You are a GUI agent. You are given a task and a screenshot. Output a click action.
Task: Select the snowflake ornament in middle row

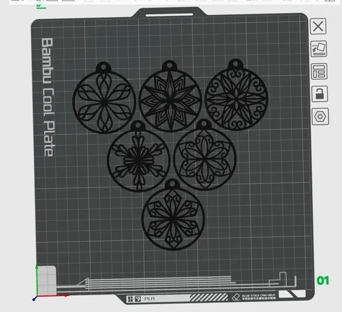(x=139, y=157)
